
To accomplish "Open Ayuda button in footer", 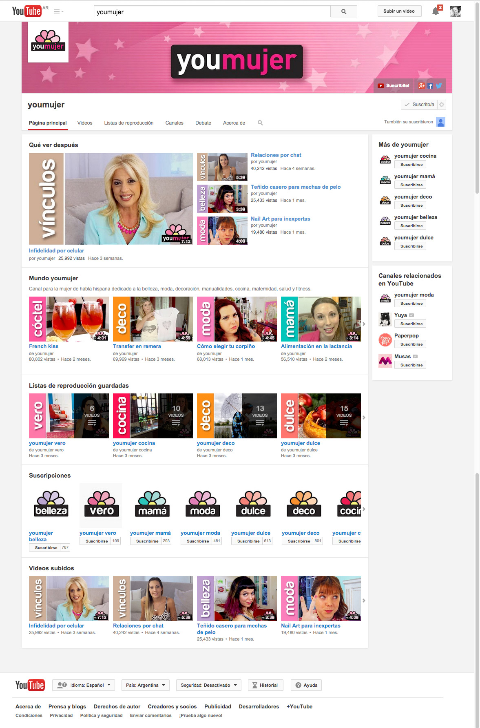I will [306, 685].
